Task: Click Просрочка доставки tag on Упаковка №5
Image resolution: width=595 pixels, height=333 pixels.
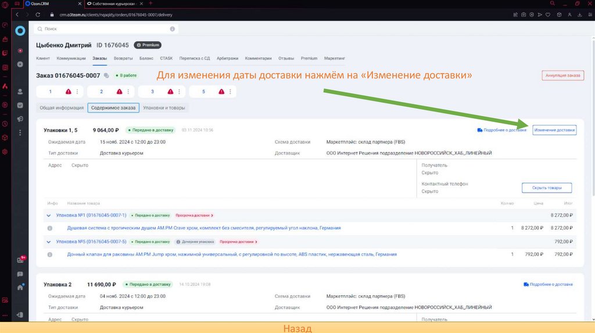Action: (238, 242)
